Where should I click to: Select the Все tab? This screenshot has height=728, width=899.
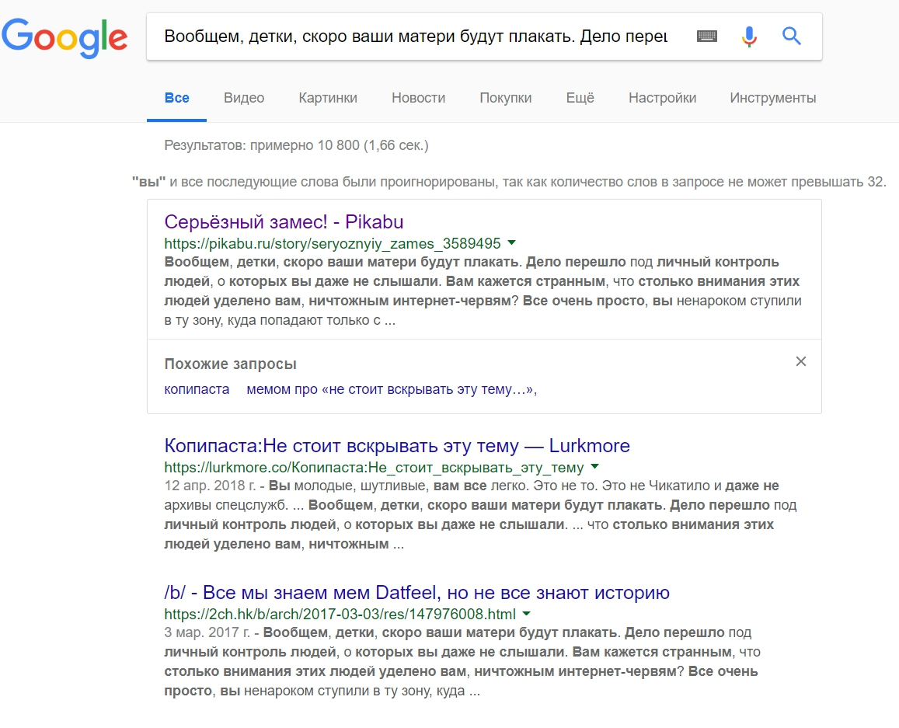[x=176, y=98]
